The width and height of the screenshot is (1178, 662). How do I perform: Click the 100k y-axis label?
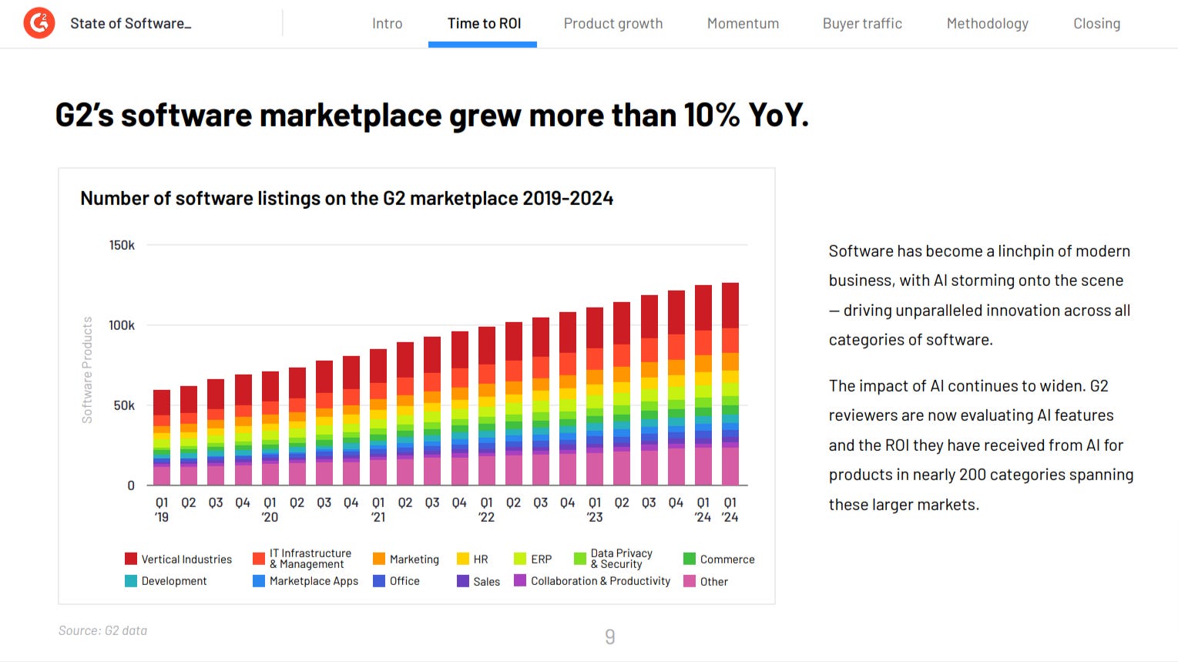[x=122, y=325]
